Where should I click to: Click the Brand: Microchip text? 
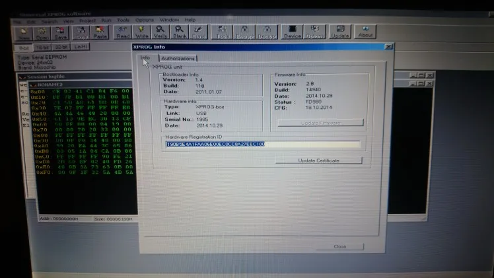click(36, 67)
